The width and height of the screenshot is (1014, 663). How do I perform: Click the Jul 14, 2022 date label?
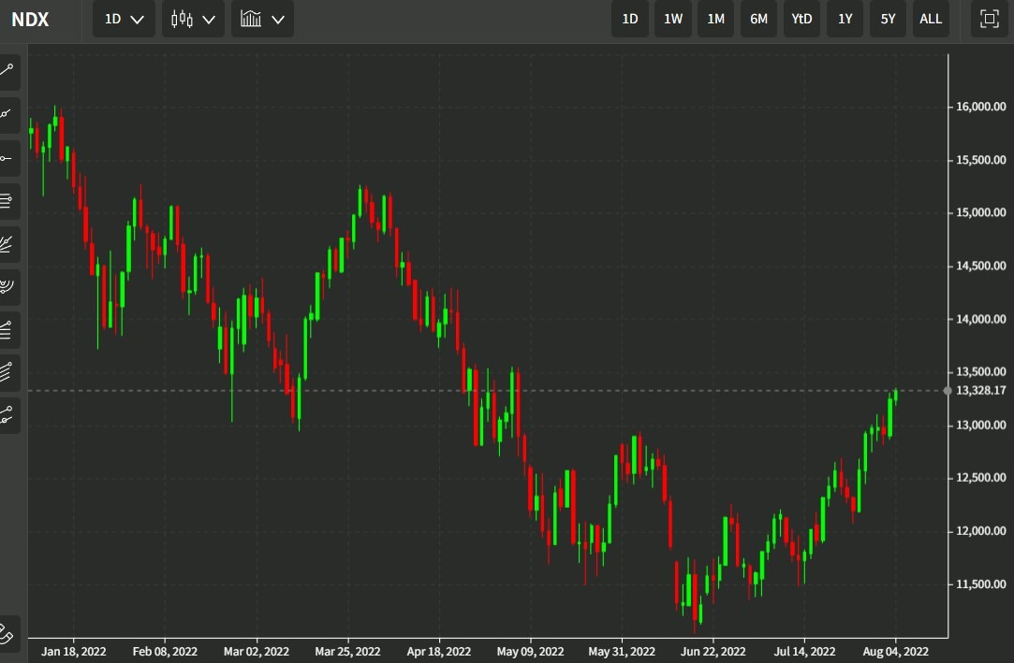click(804, 652)
